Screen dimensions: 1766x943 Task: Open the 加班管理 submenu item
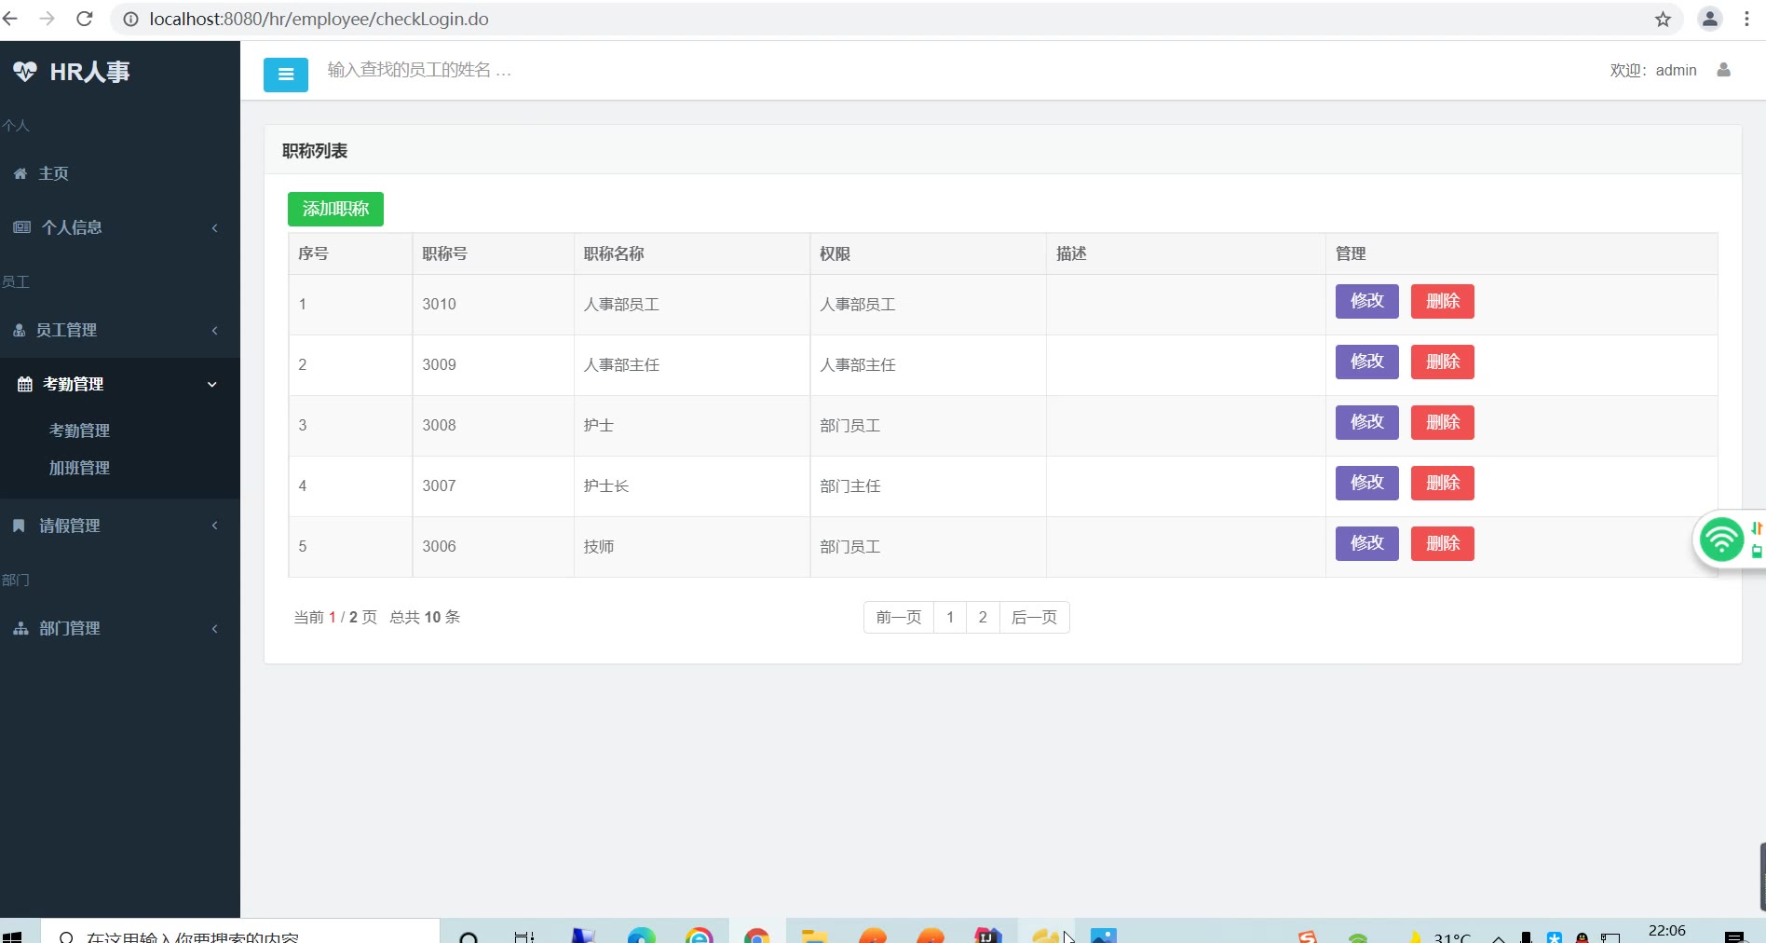tap(79, 468)
